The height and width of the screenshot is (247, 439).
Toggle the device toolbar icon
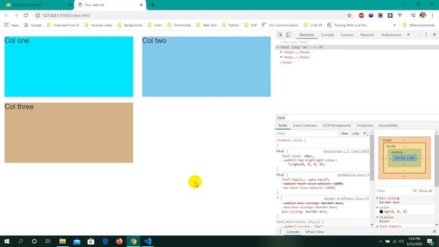tap(288, 35)
